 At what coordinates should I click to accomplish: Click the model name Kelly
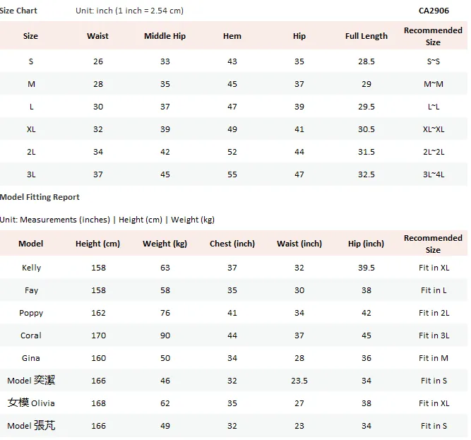click(31, 268)
